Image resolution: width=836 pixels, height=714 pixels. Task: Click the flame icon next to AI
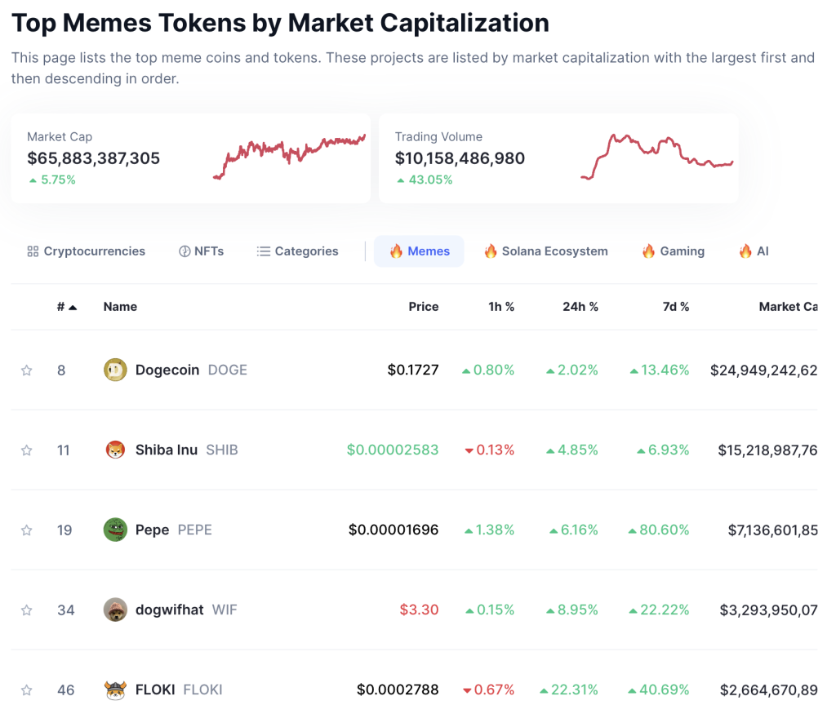click(x=745, y=251)
